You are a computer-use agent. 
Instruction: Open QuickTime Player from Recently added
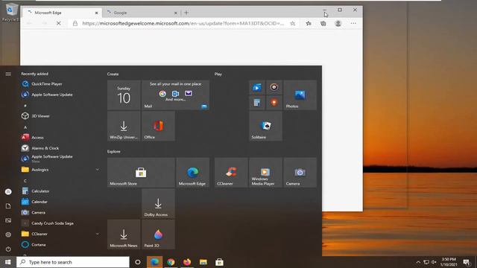(x=46, y=84)
